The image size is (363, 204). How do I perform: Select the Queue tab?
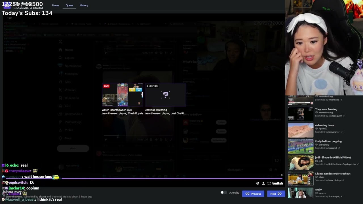click(69, 5)
